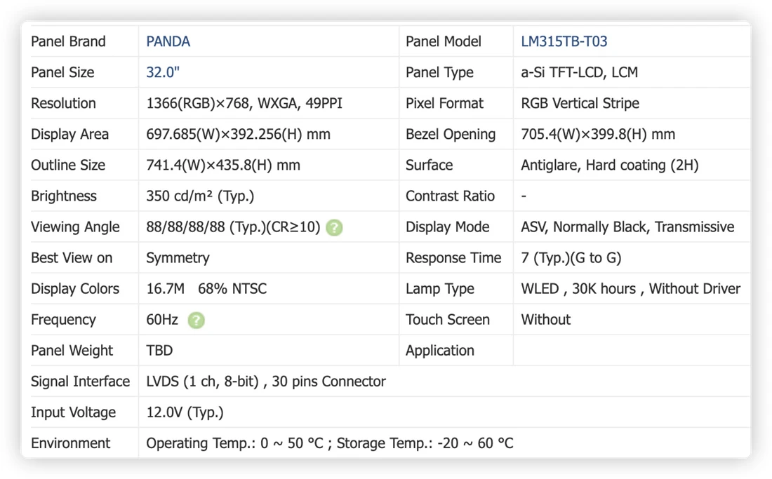Select the Touch Screen value Without
The image size is (772, 479).
click(545, 320)
